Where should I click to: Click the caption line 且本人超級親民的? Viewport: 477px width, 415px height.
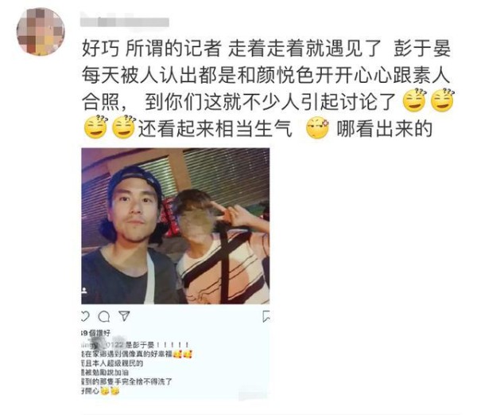click(x=112, y=363)
